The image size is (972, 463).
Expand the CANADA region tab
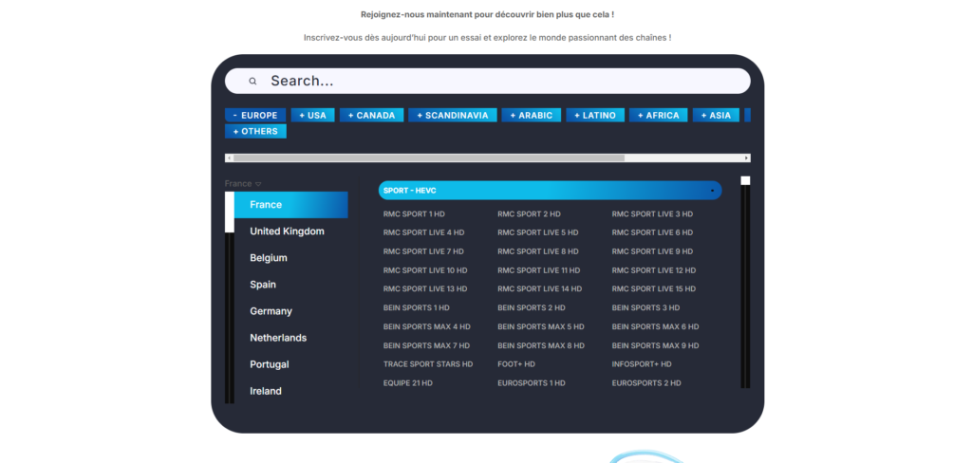pyautogui.click(x=371, y=116)
